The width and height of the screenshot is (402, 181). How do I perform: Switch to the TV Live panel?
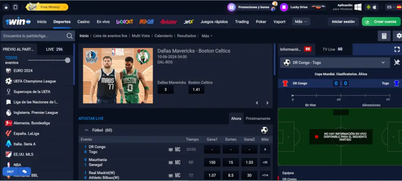(332, 49)
